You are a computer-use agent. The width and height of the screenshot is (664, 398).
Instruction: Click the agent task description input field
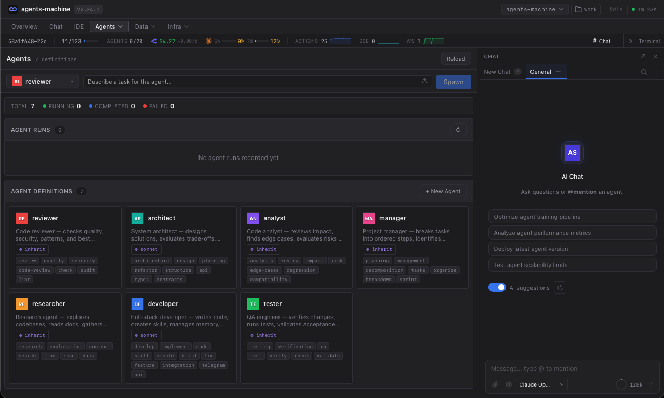(x=249, y=81)
